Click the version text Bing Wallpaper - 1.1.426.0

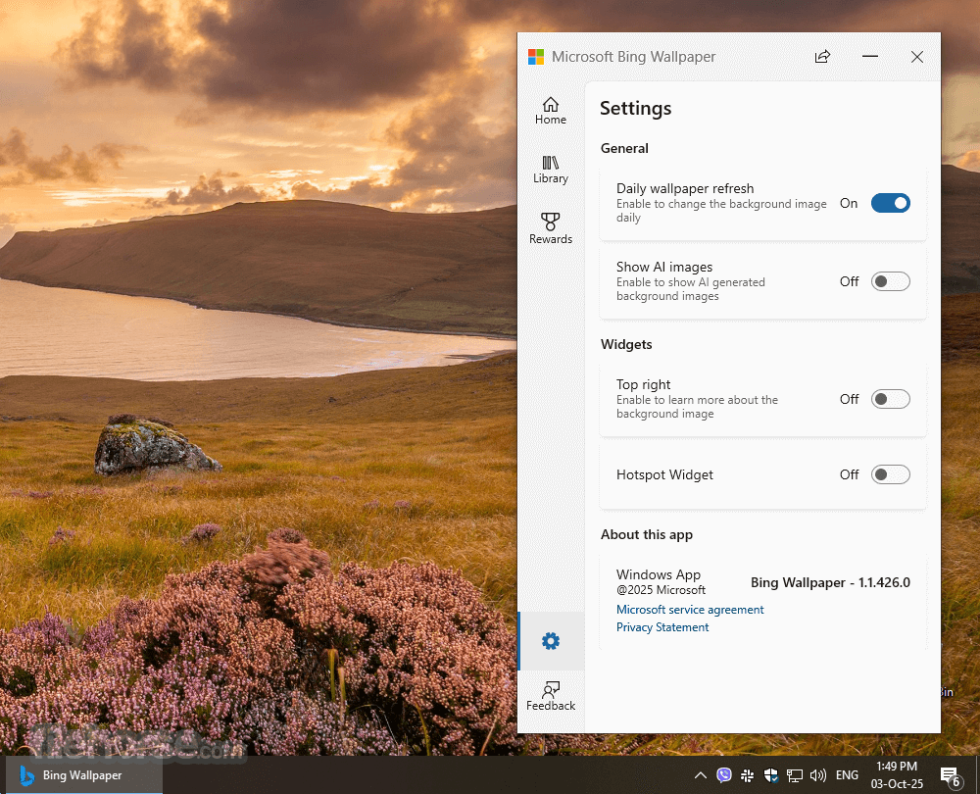(830, 582)
